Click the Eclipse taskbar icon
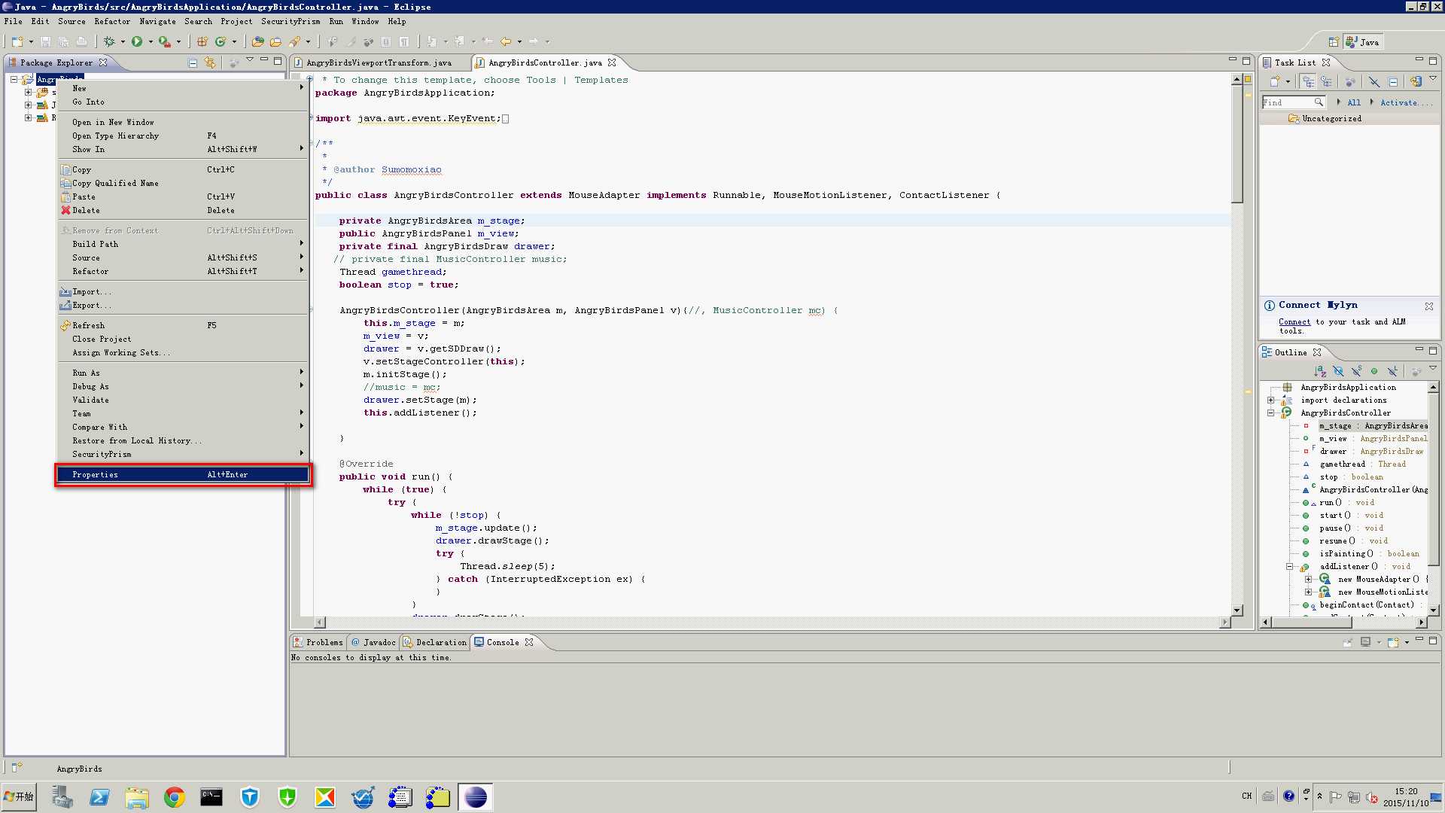This screenshot has width=1445, height=813. click(476, 796)
